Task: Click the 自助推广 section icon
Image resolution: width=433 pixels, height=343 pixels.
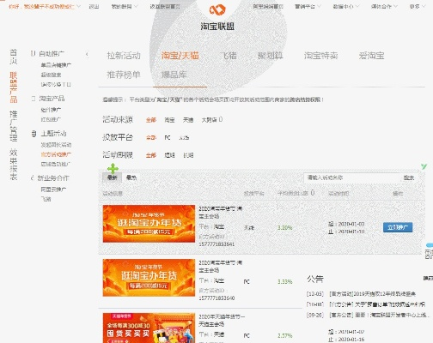Action: [x=34, y=53]
